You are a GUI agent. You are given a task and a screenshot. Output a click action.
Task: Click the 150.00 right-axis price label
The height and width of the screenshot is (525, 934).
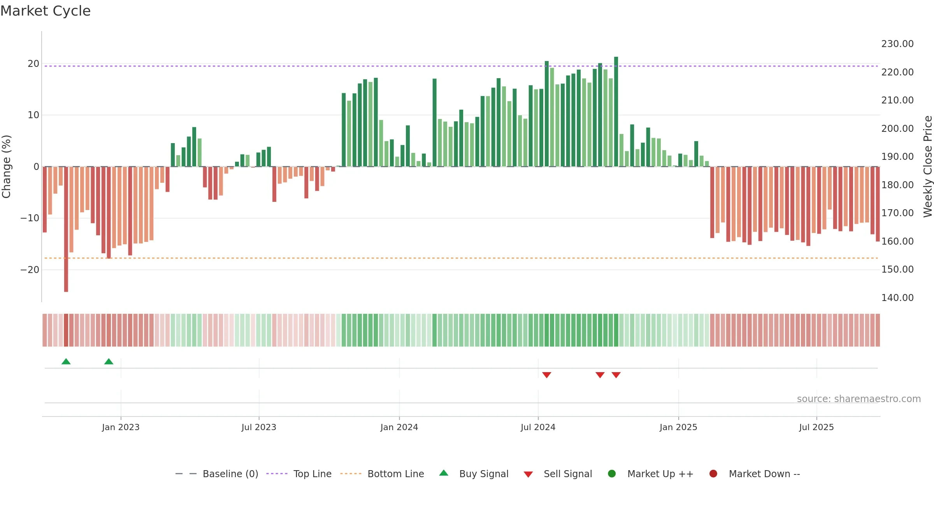tap(897, 269)
